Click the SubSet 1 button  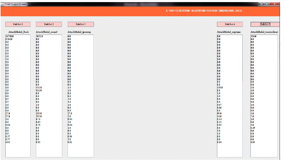(18, 24)
